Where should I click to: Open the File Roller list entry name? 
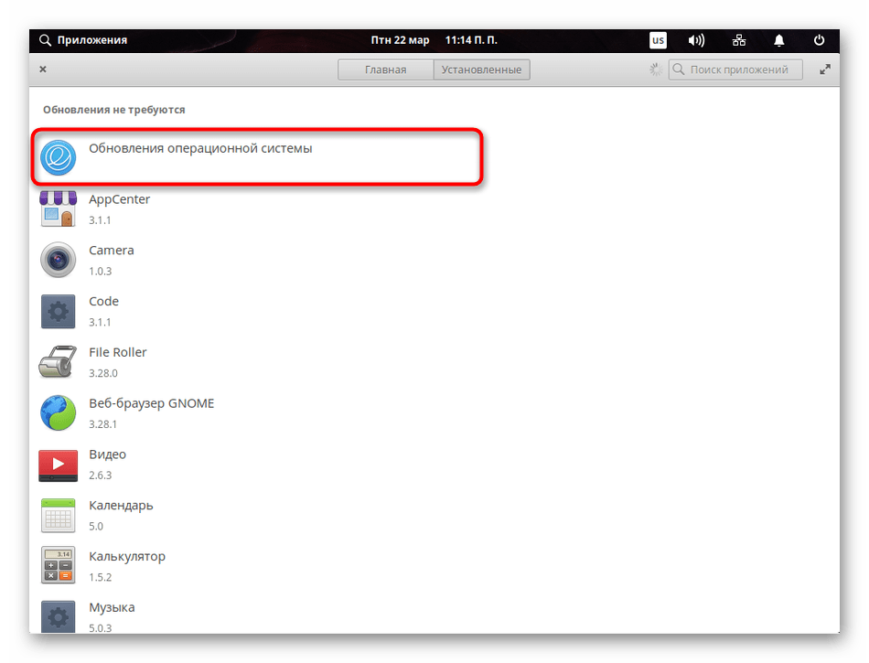click(x=117, y=352)
